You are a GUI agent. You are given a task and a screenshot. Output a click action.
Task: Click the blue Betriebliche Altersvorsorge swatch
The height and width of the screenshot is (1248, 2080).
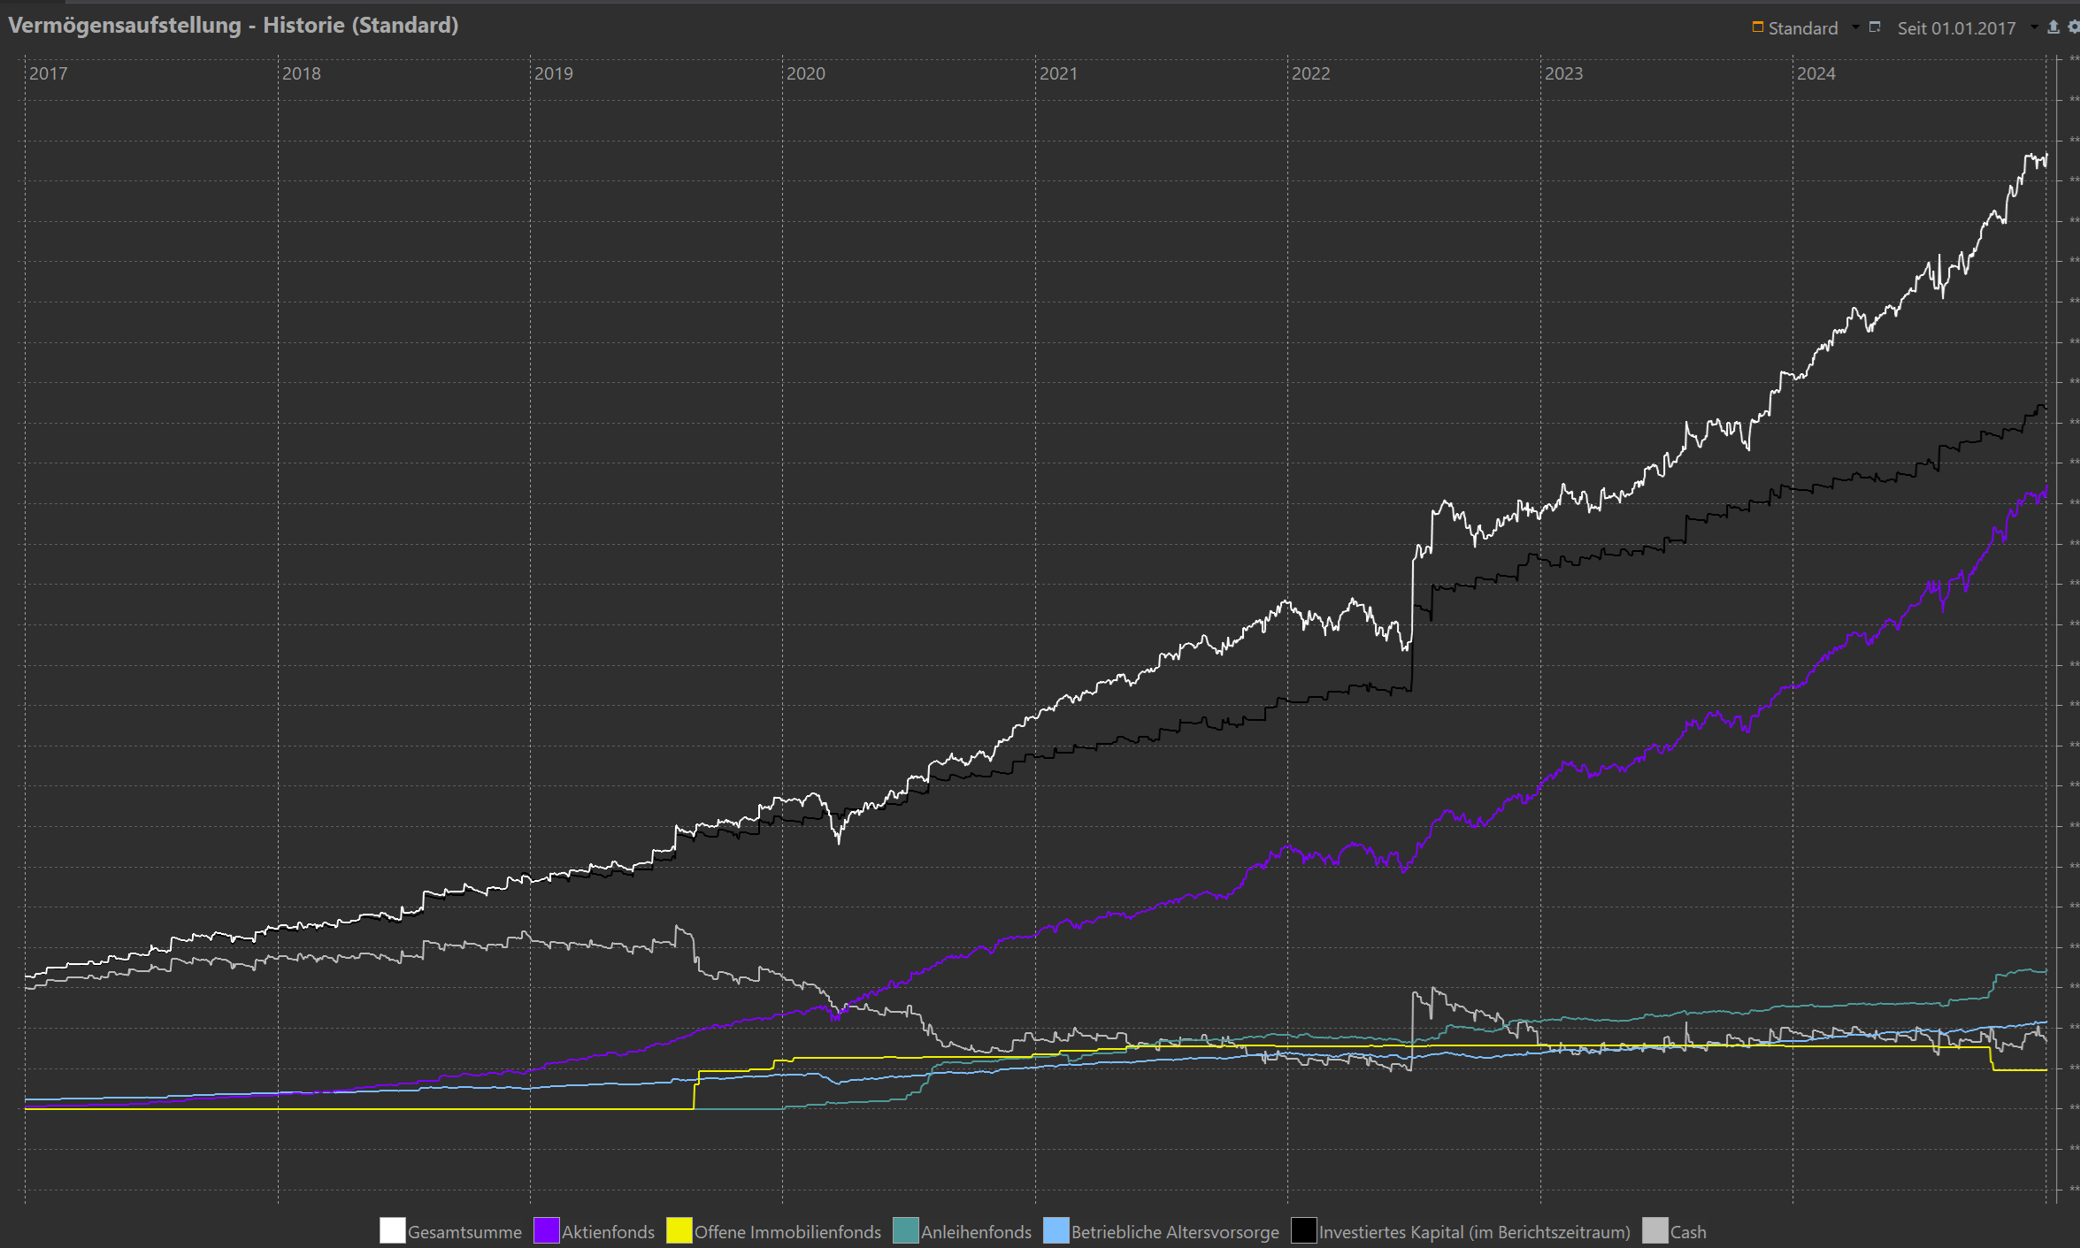coord(1056,1230)
